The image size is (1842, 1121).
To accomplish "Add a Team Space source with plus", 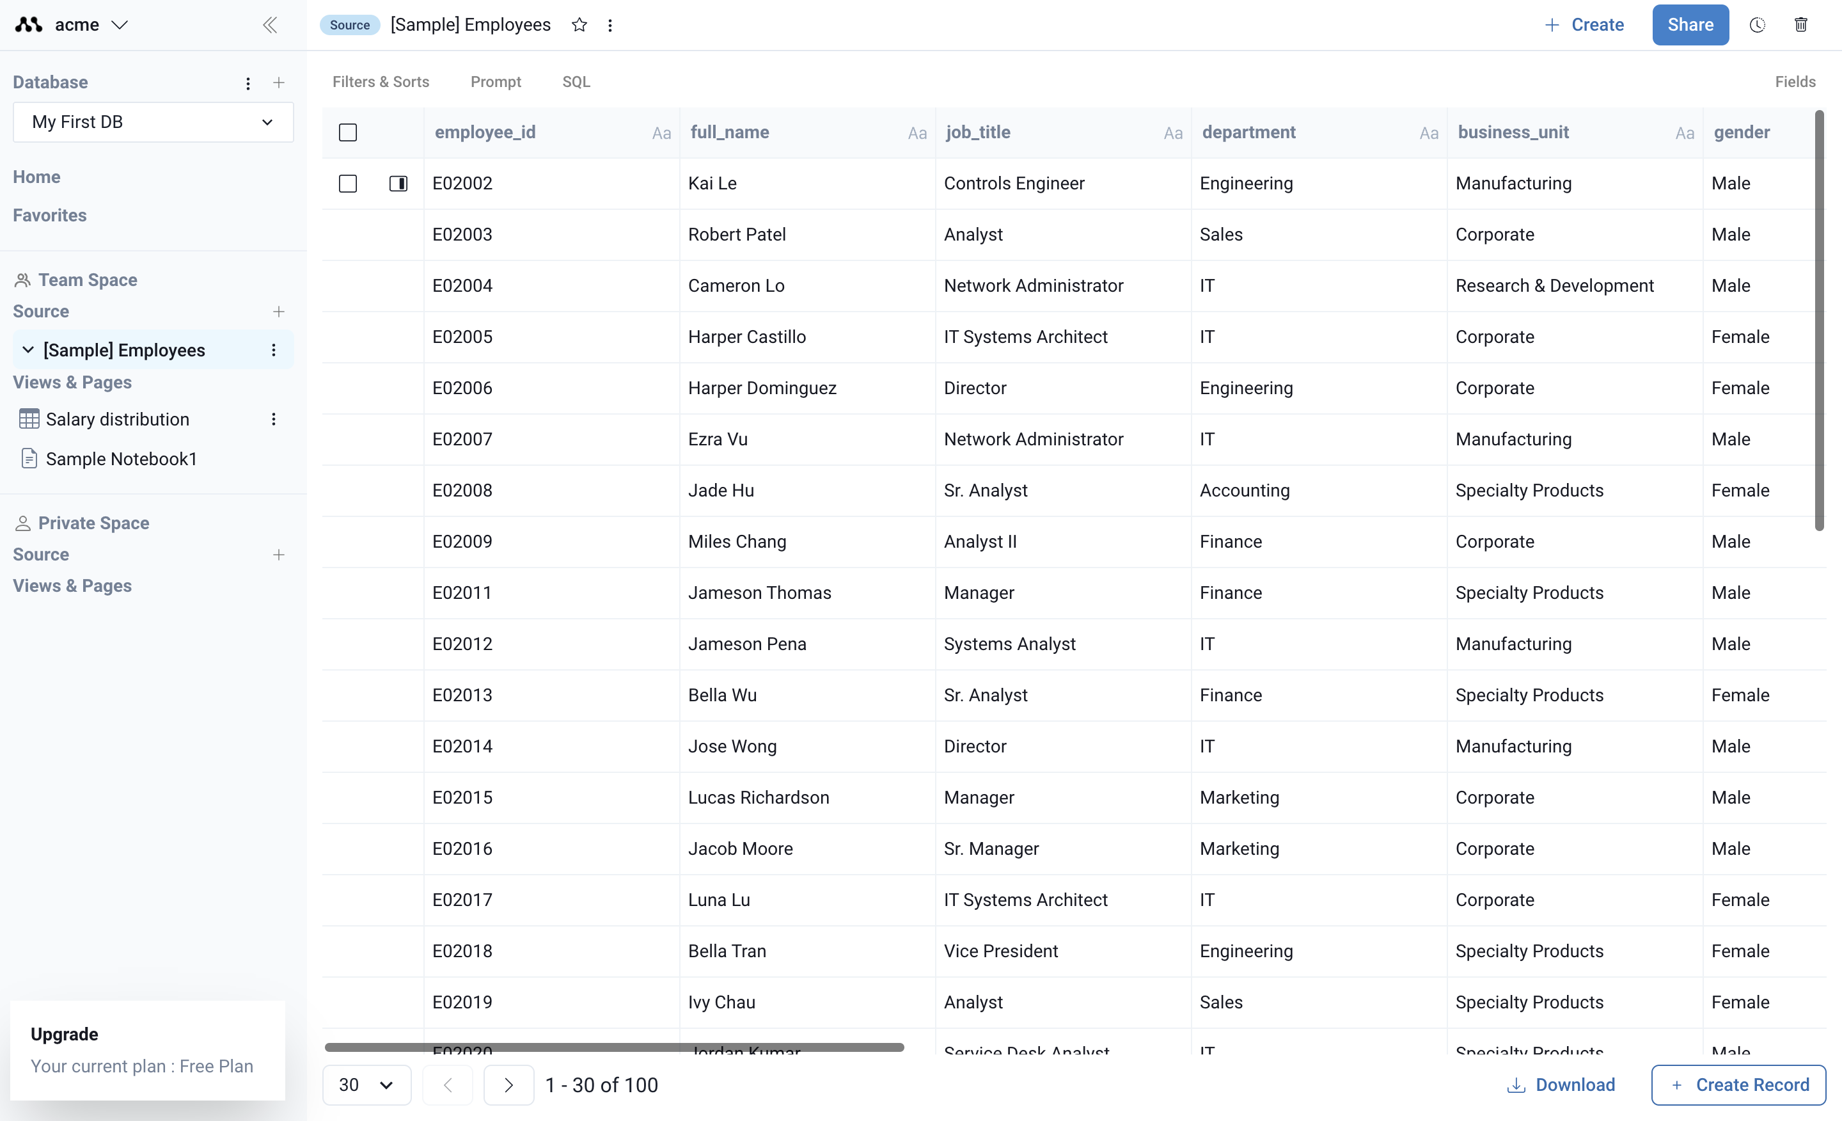I will coord(279,311).
